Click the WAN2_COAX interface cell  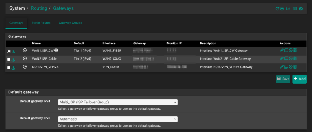(112, 59)
